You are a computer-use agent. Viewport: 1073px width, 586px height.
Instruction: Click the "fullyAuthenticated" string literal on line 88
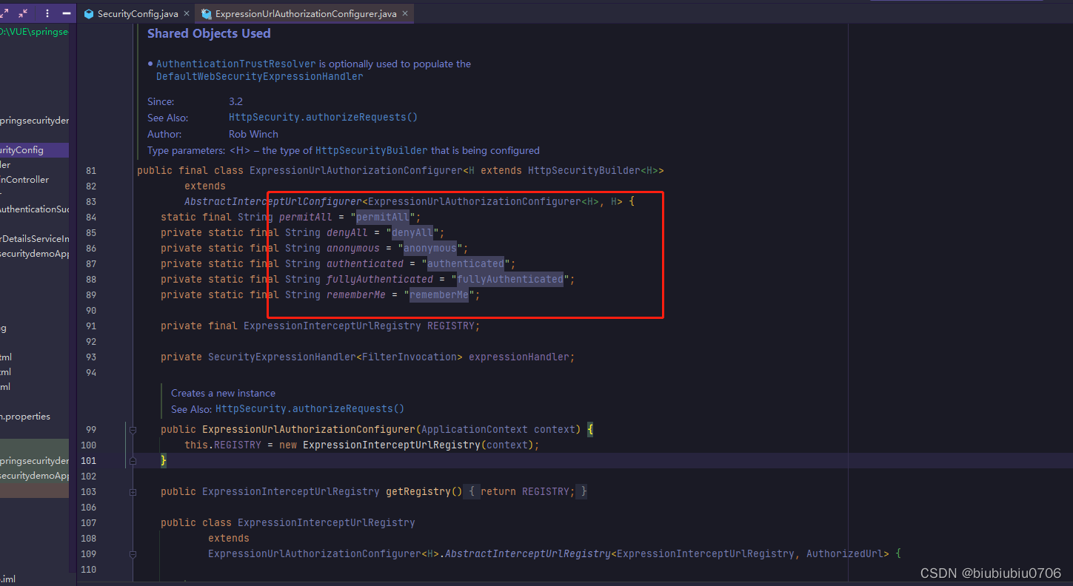509,279
